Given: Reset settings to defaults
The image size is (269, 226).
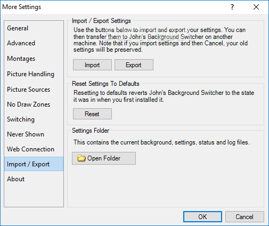Looking at the screenshot, I should pos(92,114).
